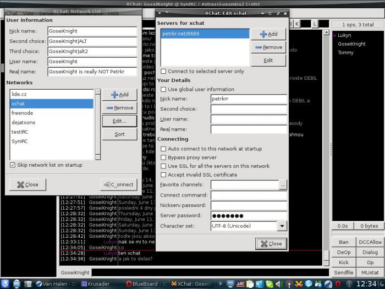Click the Real name field in Network List
Screen dimensions: 385x289
coord(92,72)
